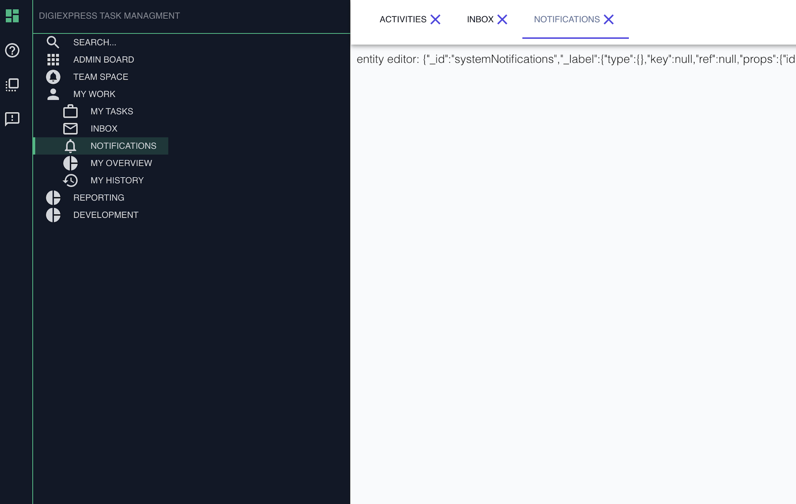The width and height of the screenshot is (796, 504).
Task: Open Team Space from the sidebar
Action: coord(100,77)
